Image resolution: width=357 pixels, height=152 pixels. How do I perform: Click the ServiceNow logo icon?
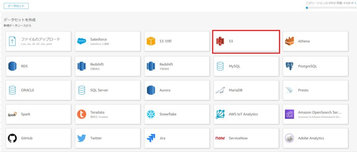click(220, 138)
